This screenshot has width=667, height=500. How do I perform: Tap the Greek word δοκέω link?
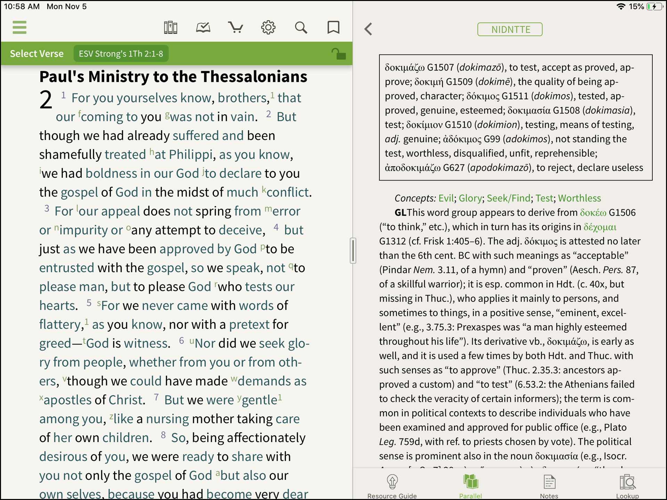[593, 212]
